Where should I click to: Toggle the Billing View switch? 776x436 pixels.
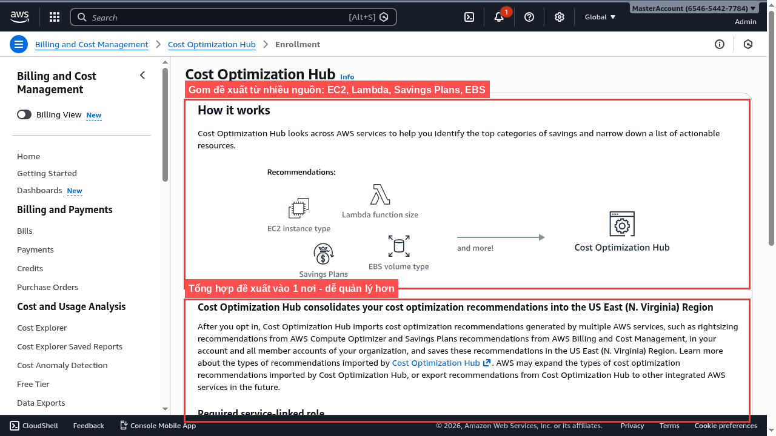(24, 114)
